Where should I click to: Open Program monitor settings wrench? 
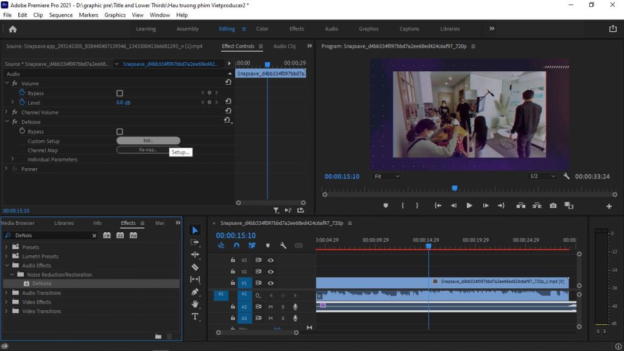tap(566, 176)
